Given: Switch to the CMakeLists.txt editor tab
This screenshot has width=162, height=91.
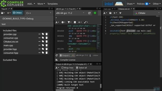Looking at the screenshot, I should tap(124, 9).
